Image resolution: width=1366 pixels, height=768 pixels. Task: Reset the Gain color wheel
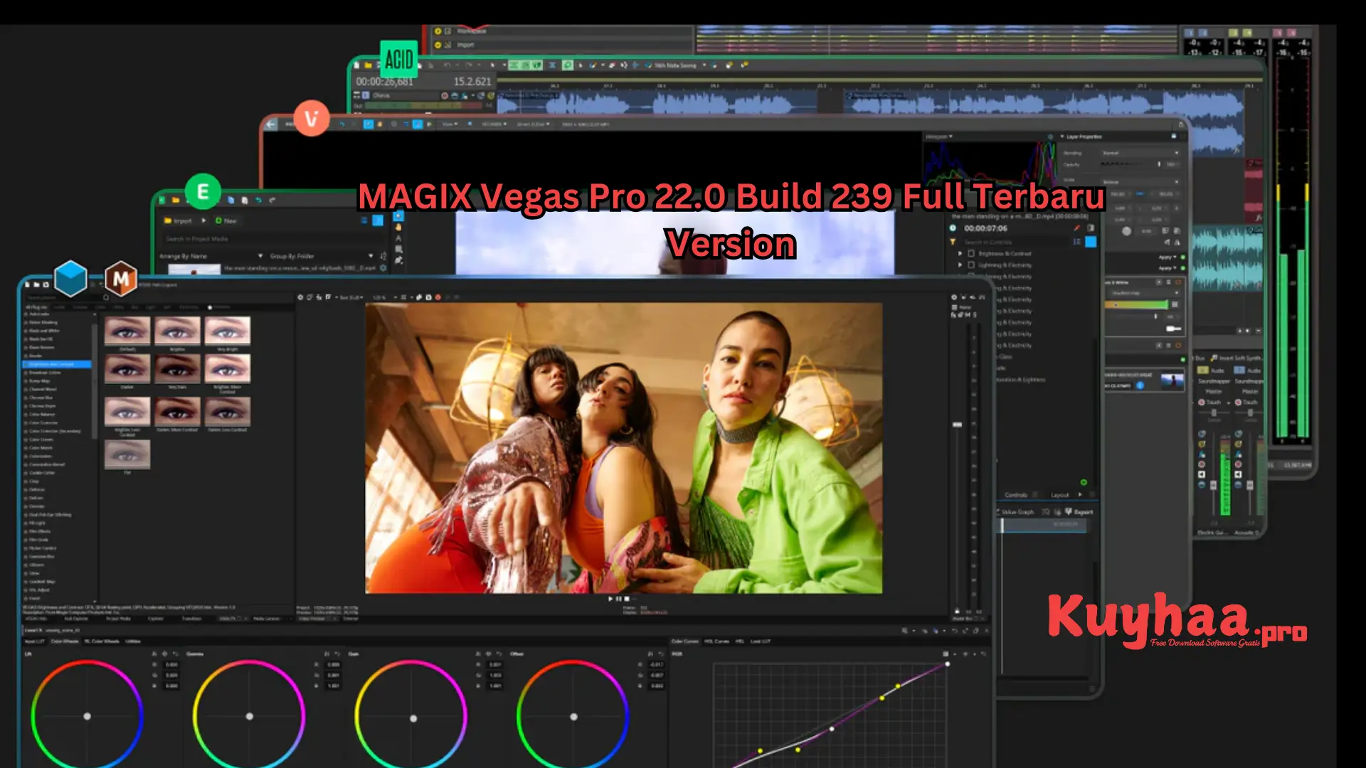(x=499, y=654)
